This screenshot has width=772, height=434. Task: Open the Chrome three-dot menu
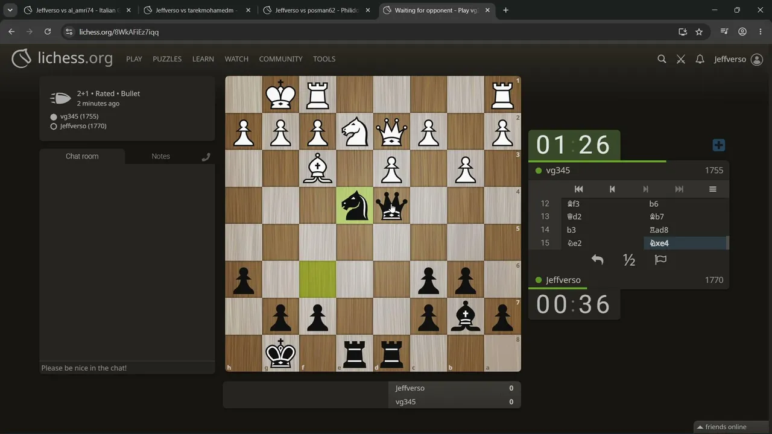760,32
